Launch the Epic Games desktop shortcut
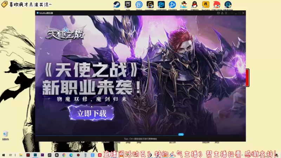The height and width of the screenshot is (158, 281). coord(128,5)
